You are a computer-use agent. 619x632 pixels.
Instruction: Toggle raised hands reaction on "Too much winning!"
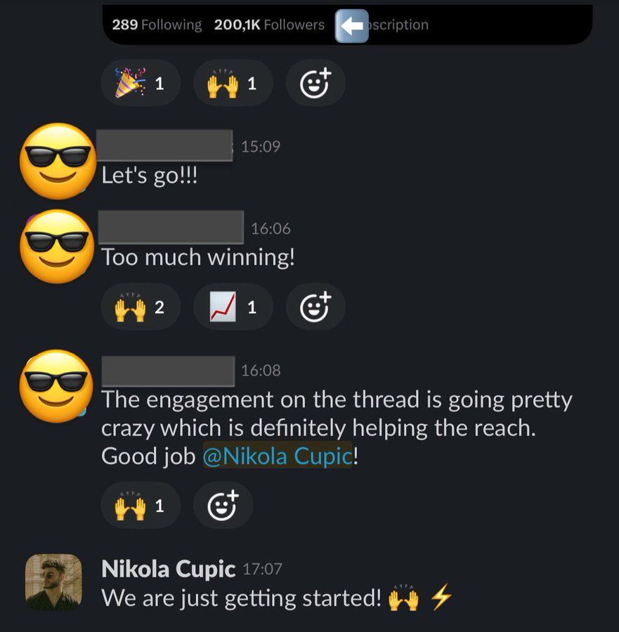click(141, 307)
